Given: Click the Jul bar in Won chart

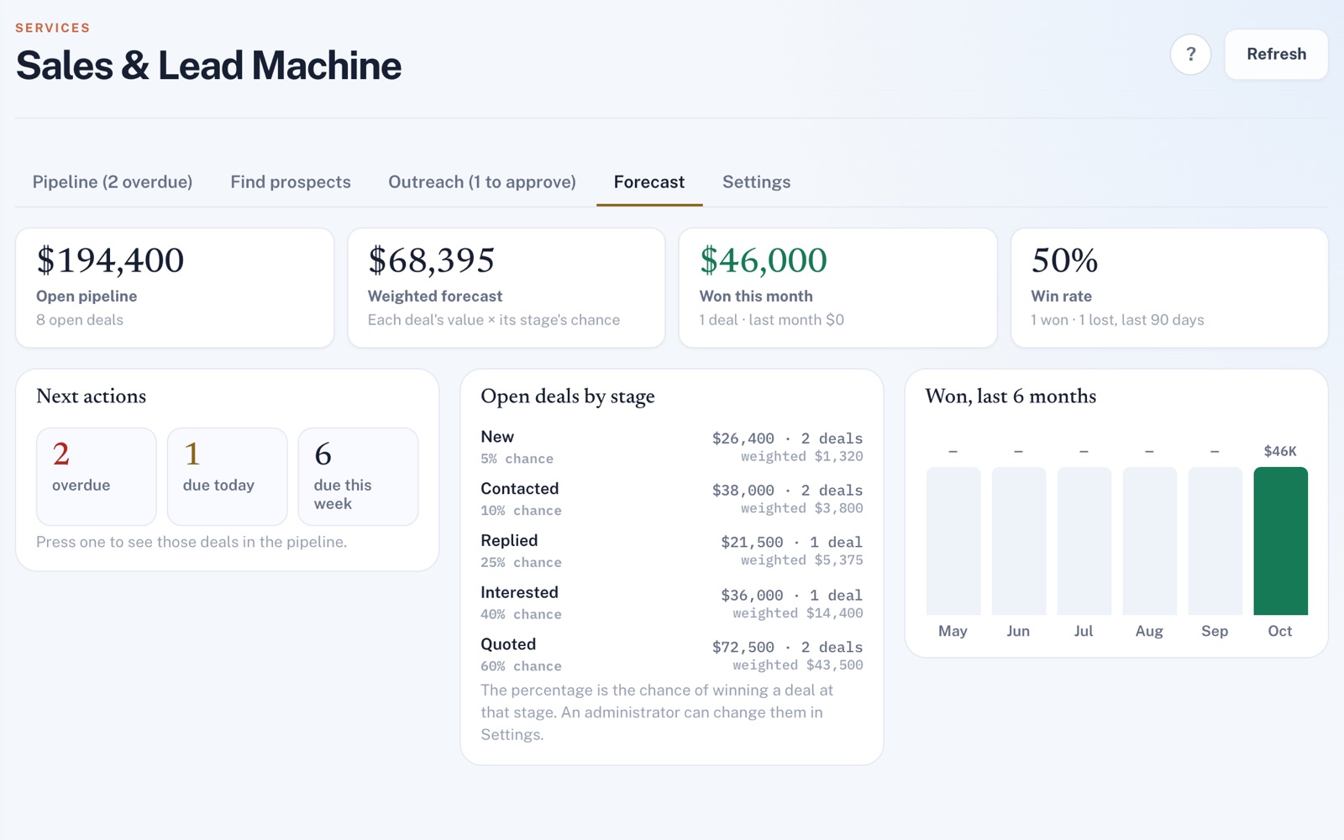Looking at the screenshot, I should 1084,541.
